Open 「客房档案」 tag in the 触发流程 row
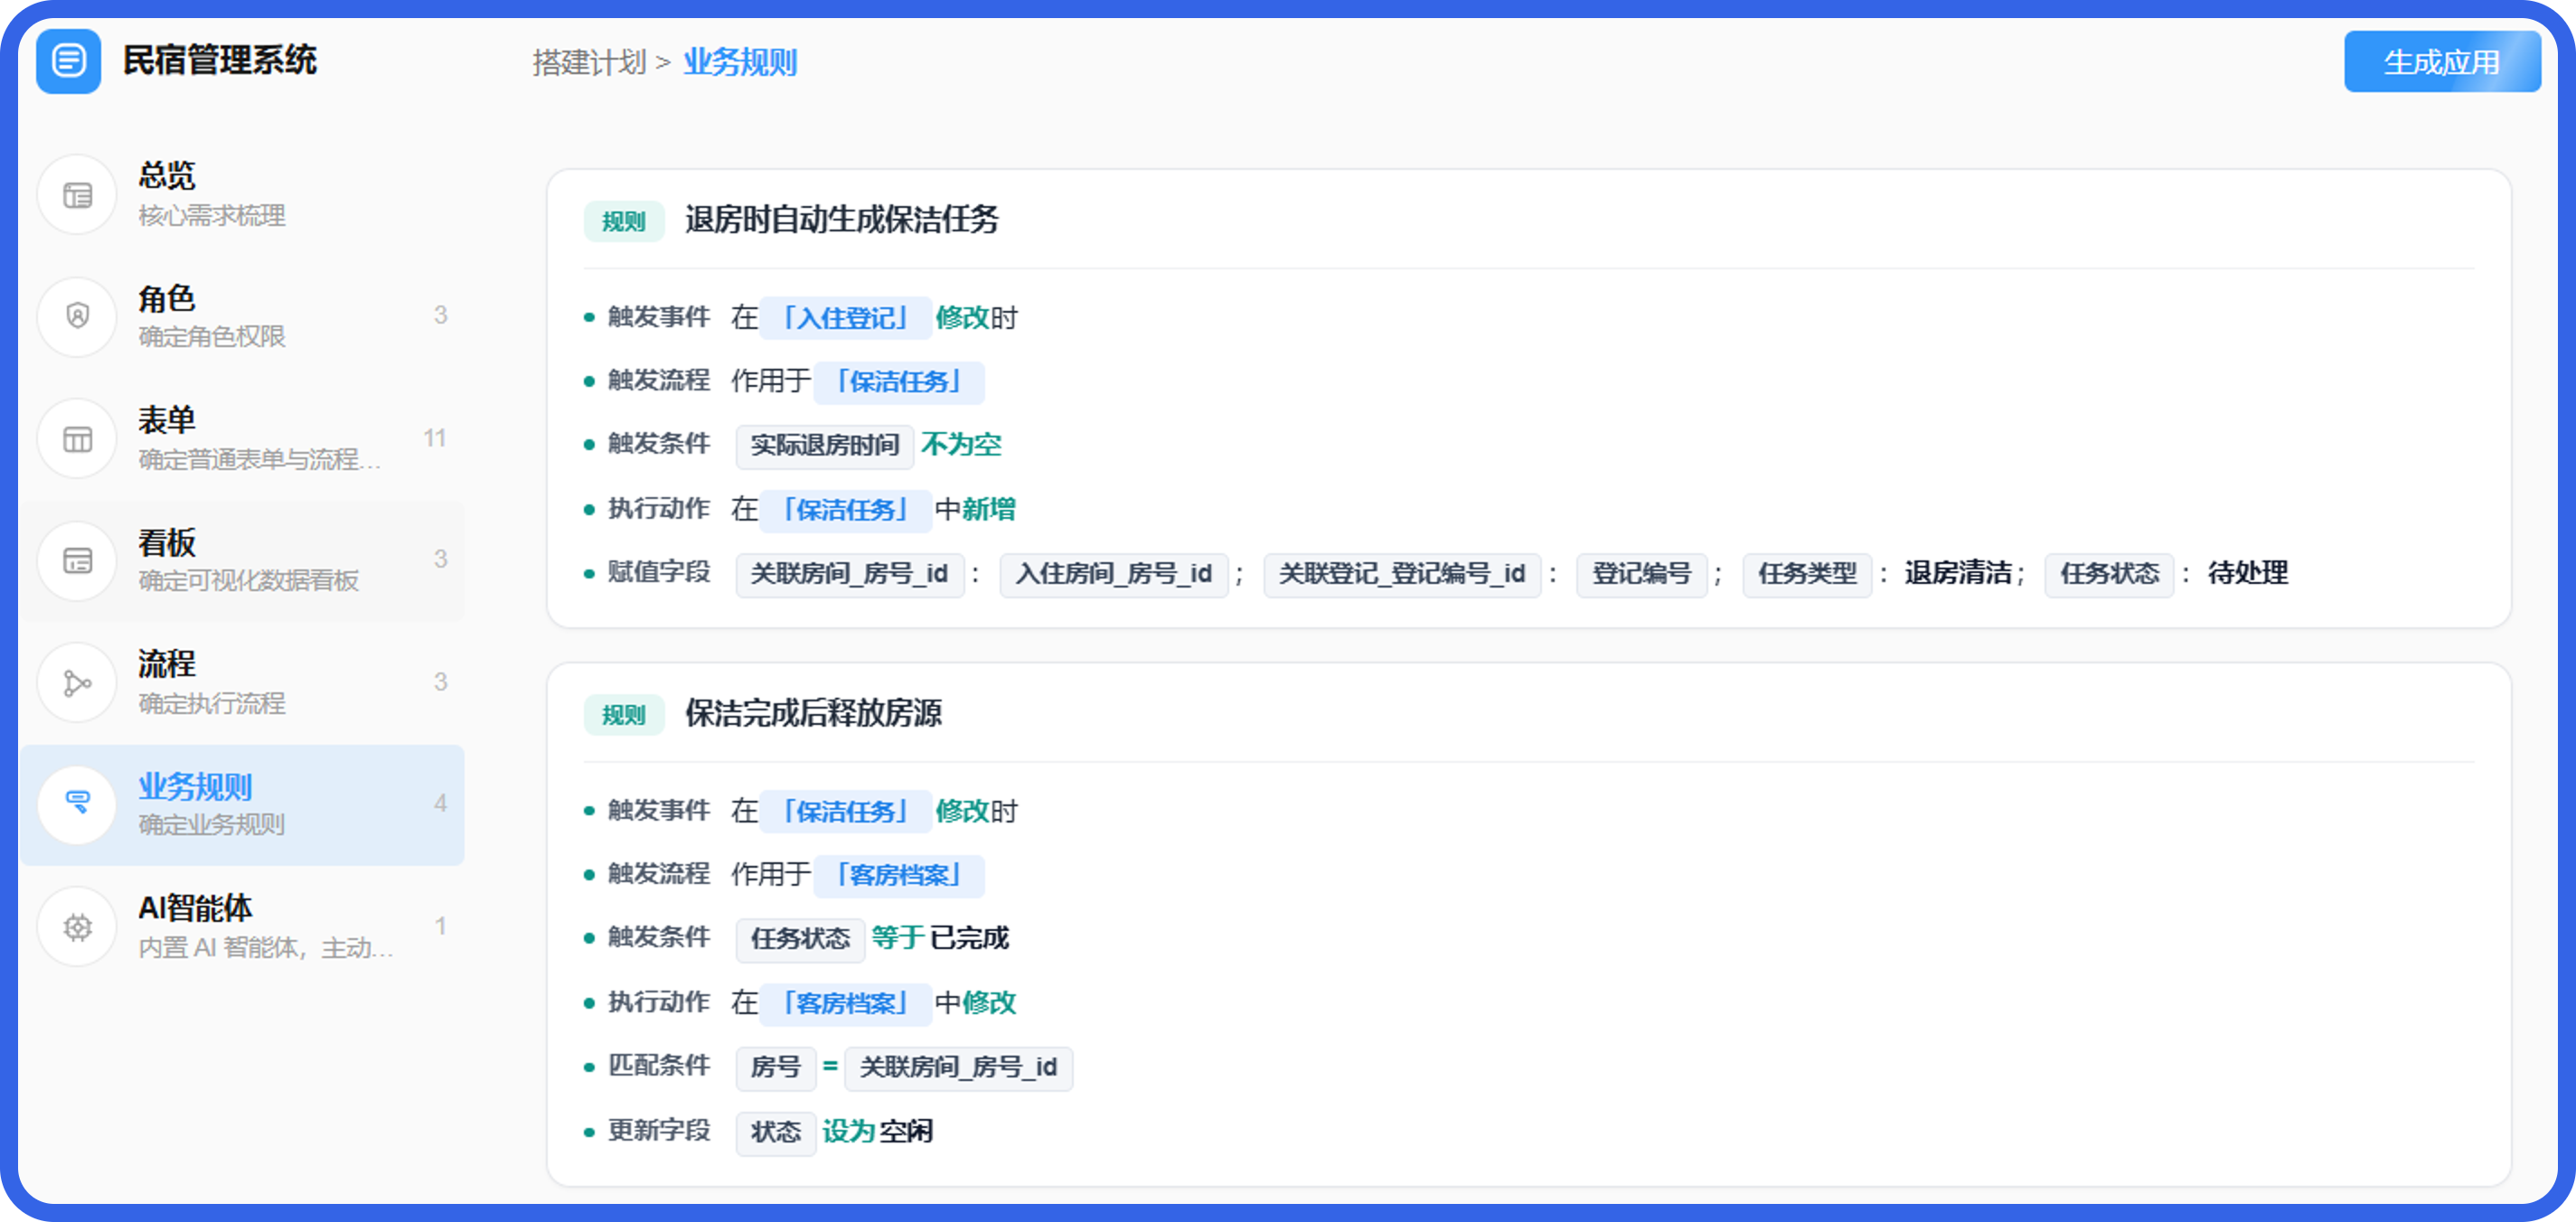 pos(899,875)
